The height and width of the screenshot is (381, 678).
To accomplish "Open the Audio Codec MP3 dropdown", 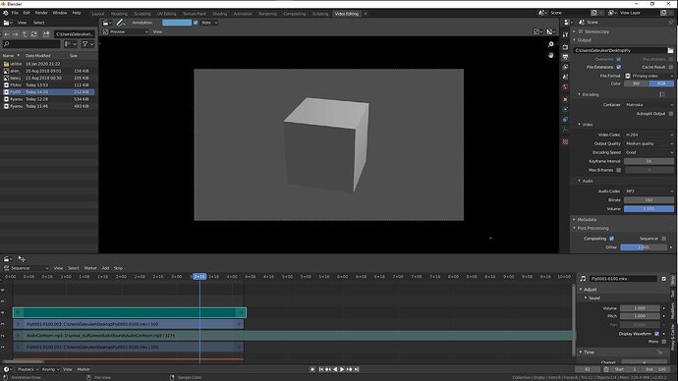I will tap(650, 191).
